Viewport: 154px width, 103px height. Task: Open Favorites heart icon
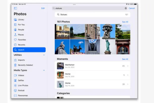point(15,40)
